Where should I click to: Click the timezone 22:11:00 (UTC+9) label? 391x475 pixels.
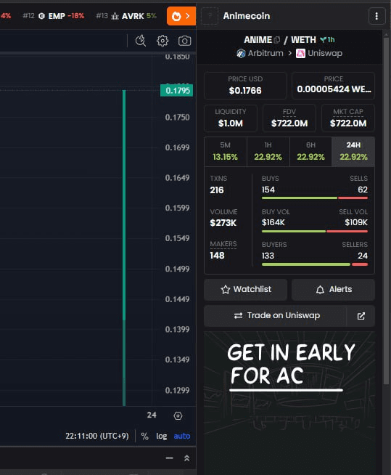[x=97, y=437]
